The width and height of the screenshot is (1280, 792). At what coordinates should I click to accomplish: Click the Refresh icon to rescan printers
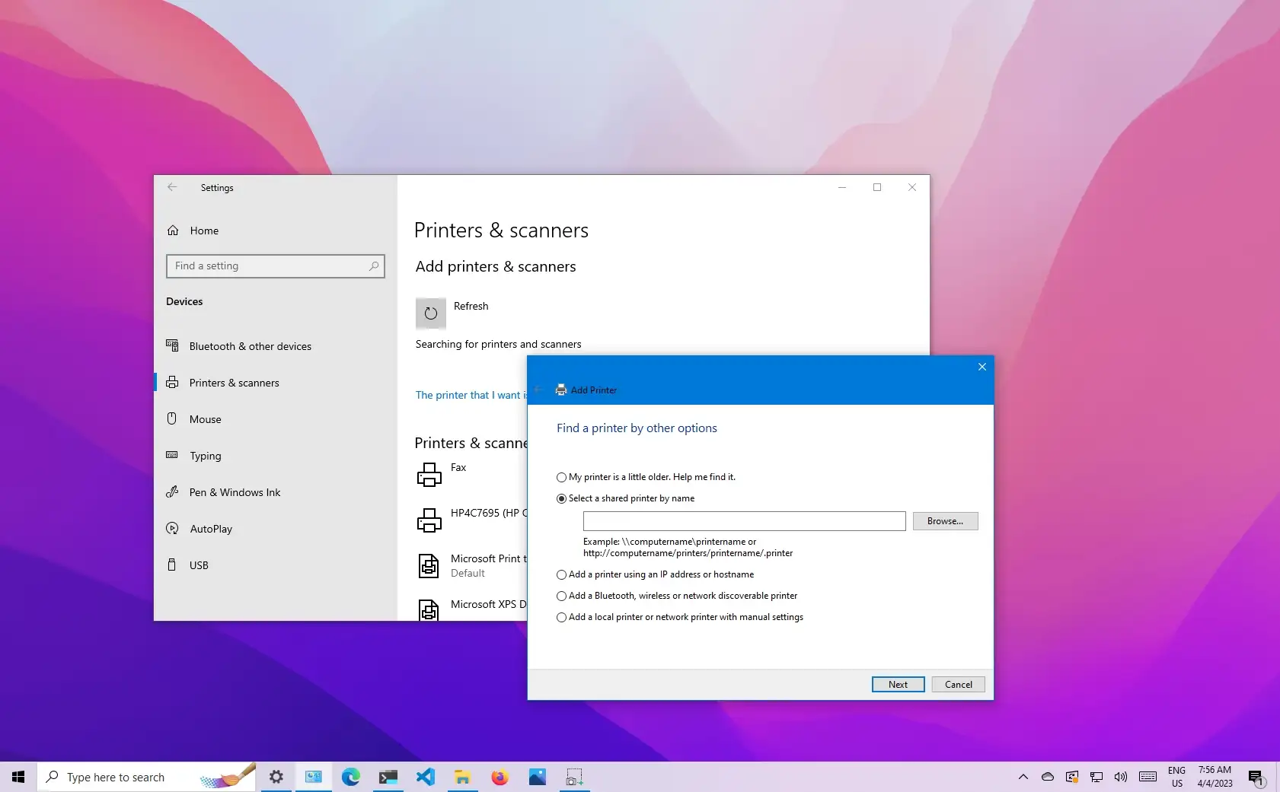[x=430, y=313]
